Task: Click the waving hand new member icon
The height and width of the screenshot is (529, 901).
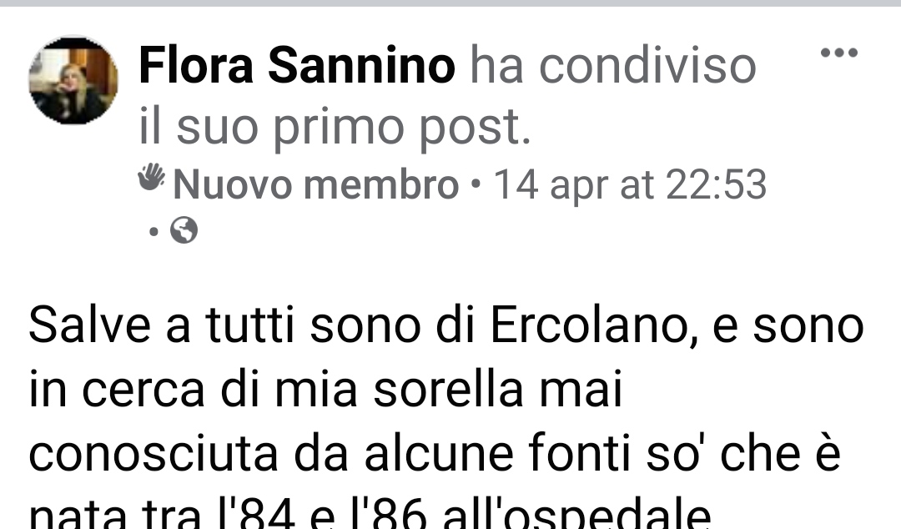Action: click(152, 177)
